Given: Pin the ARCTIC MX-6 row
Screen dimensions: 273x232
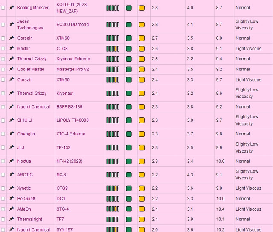Looking at the screenshot, I should pyautogui.click(x=12, y=174).
